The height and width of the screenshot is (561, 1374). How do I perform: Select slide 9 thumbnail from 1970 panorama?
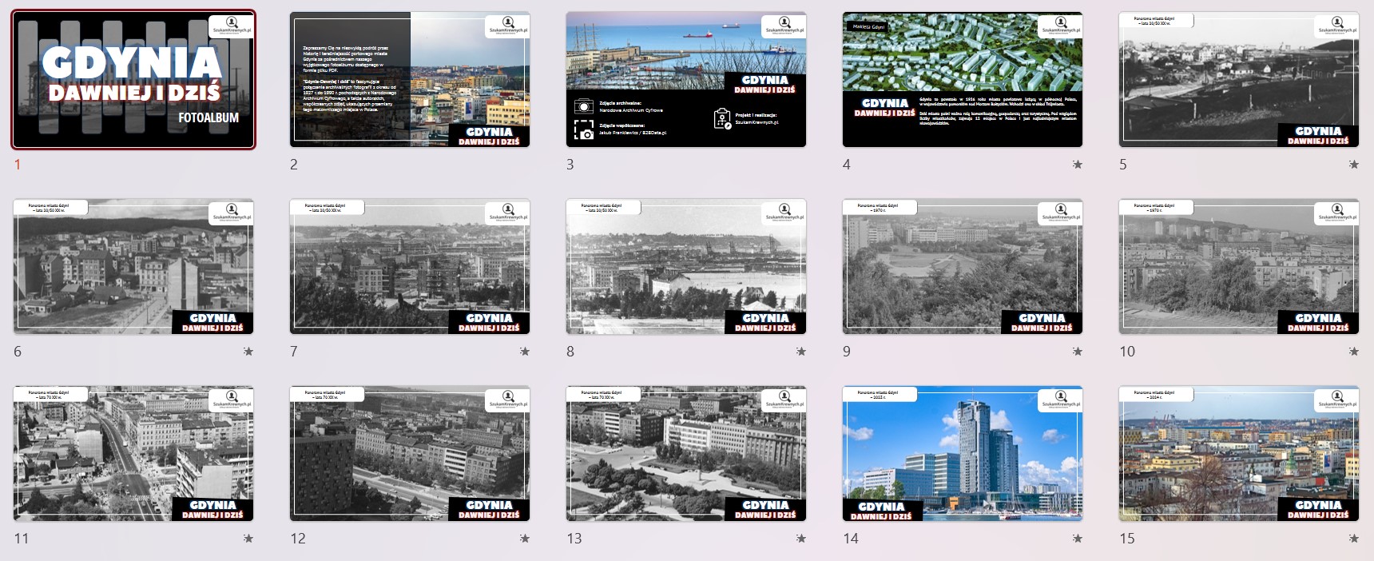point(962,267)
